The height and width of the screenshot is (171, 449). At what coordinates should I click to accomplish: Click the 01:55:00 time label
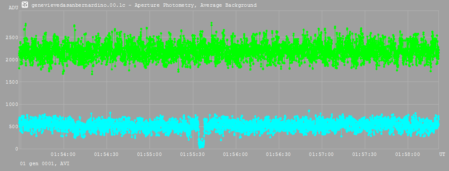tap(150, 155)
